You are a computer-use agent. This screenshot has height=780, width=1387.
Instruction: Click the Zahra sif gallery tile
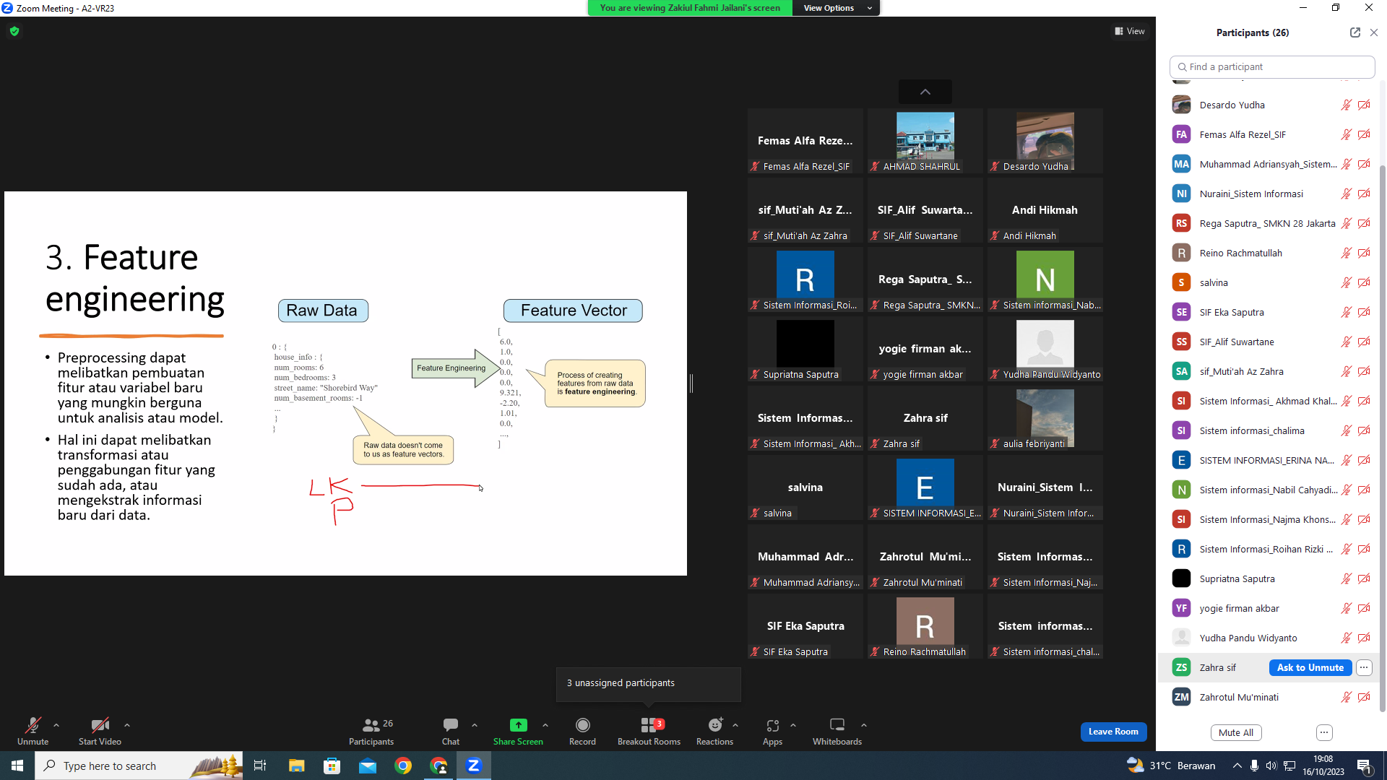(925, 418)
